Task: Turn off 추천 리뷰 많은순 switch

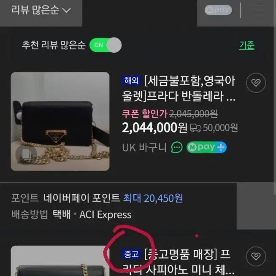Action: coord(106,45)
